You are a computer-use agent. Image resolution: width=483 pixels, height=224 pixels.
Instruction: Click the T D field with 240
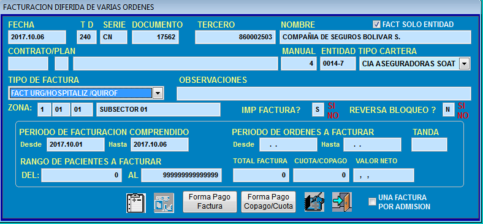[86, 37]
